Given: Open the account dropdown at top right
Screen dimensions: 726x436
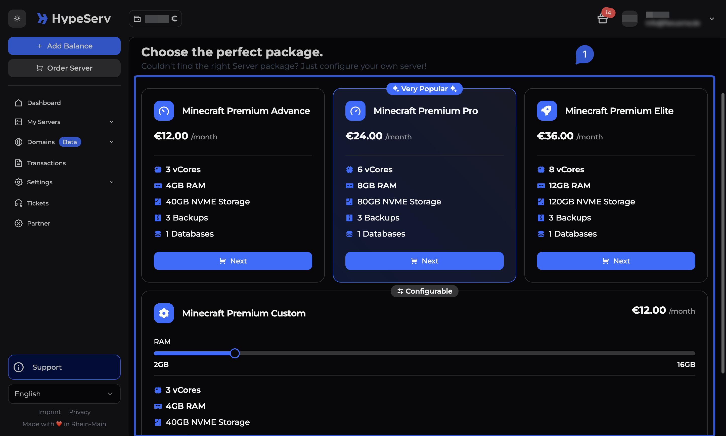Looking at the screenshot, I should pos(712,19).
